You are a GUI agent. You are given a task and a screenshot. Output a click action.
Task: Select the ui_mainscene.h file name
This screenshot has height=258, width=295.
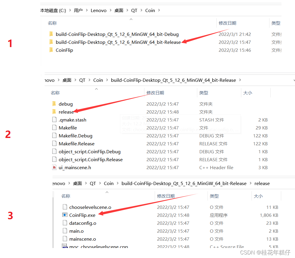coord(75,168)
